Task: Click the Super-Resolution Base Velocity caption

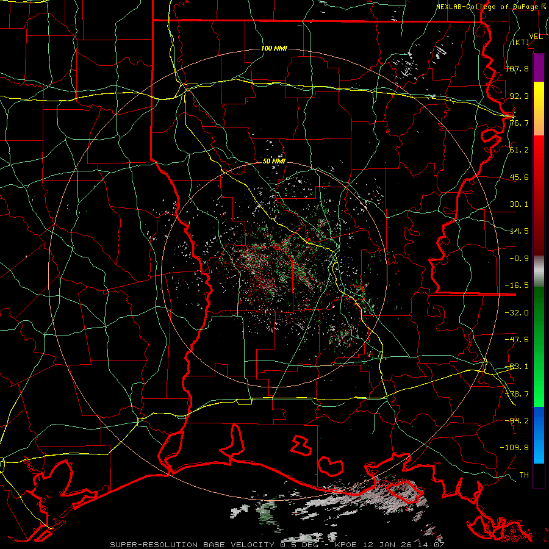Action: click(277, 545)
